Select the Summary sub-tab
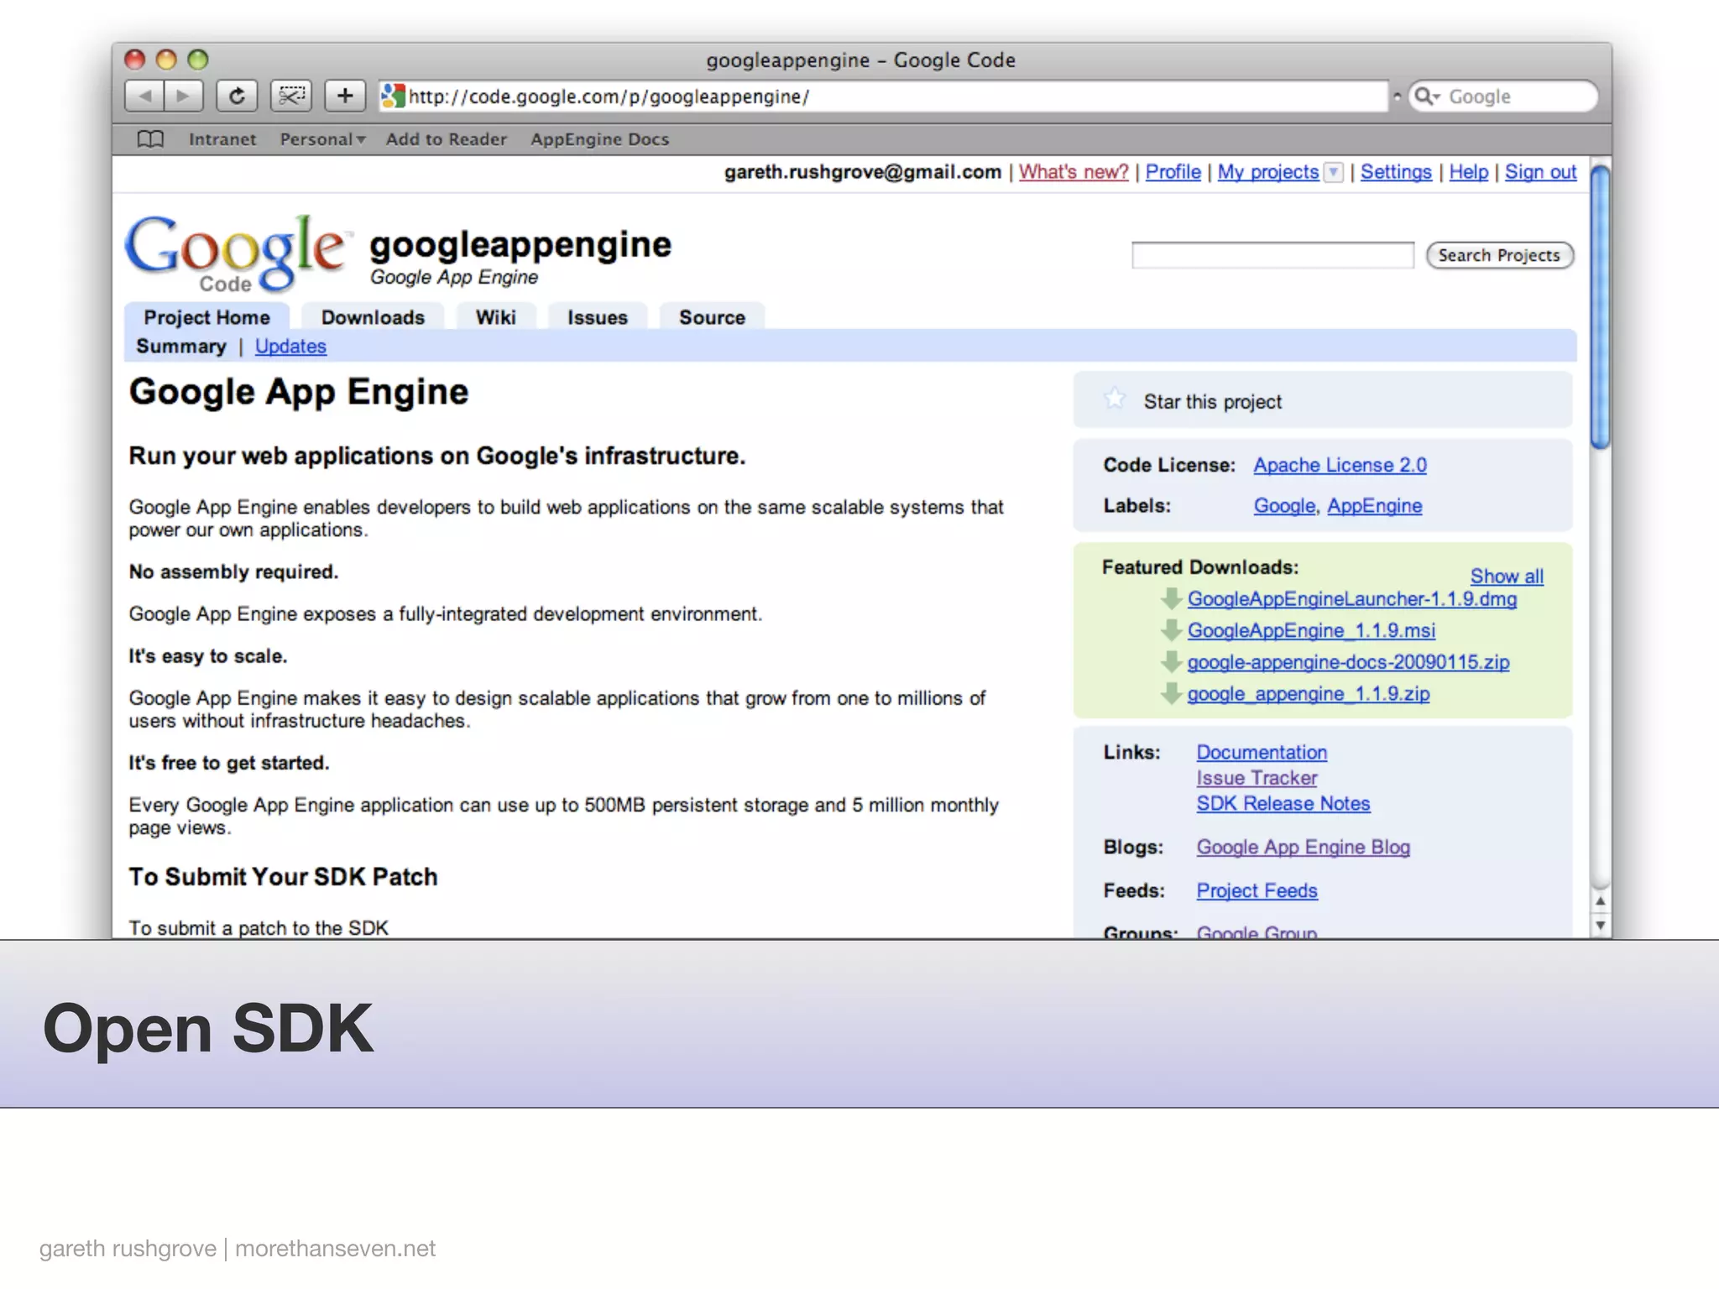The height and width of the screenshot is (1289, 1719). [x=181, y=347]
